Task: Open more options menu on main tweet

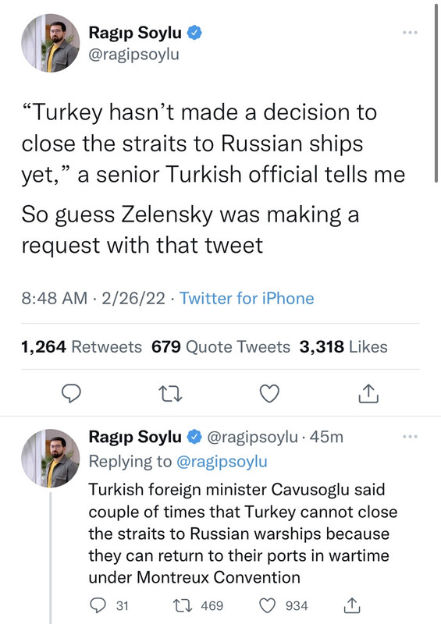Action: pyautogui.click(x=410, y=32)
